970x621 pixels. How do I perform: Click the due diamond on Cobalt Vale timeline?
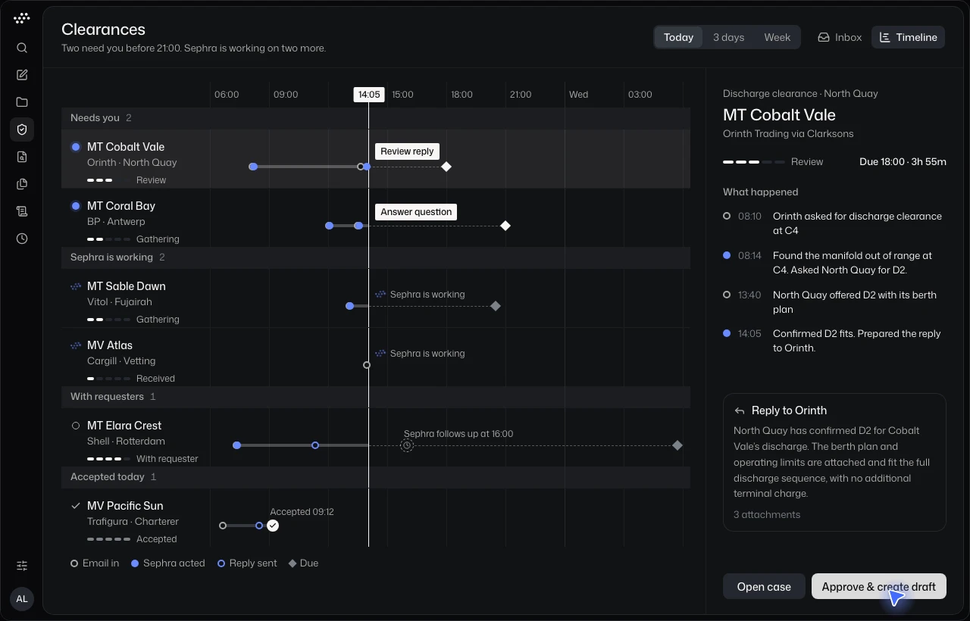click(446, 167)
